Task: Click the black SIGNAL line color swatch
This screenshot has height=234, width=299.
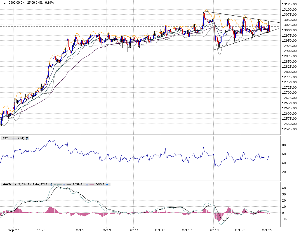Action: [69, 185]
